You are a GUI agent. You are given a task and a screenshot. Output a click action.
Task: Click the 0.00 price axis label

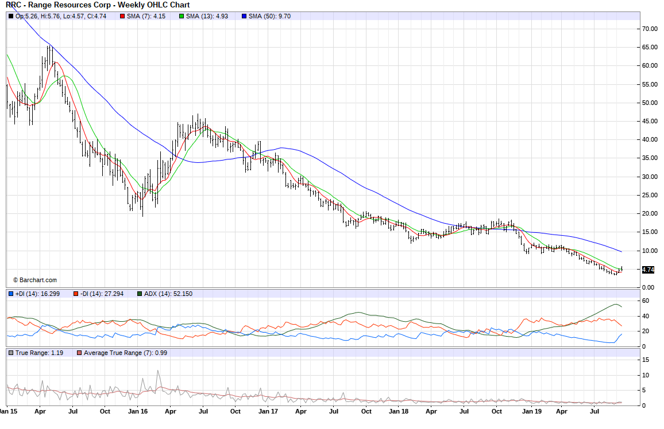[x=648, y=287]
